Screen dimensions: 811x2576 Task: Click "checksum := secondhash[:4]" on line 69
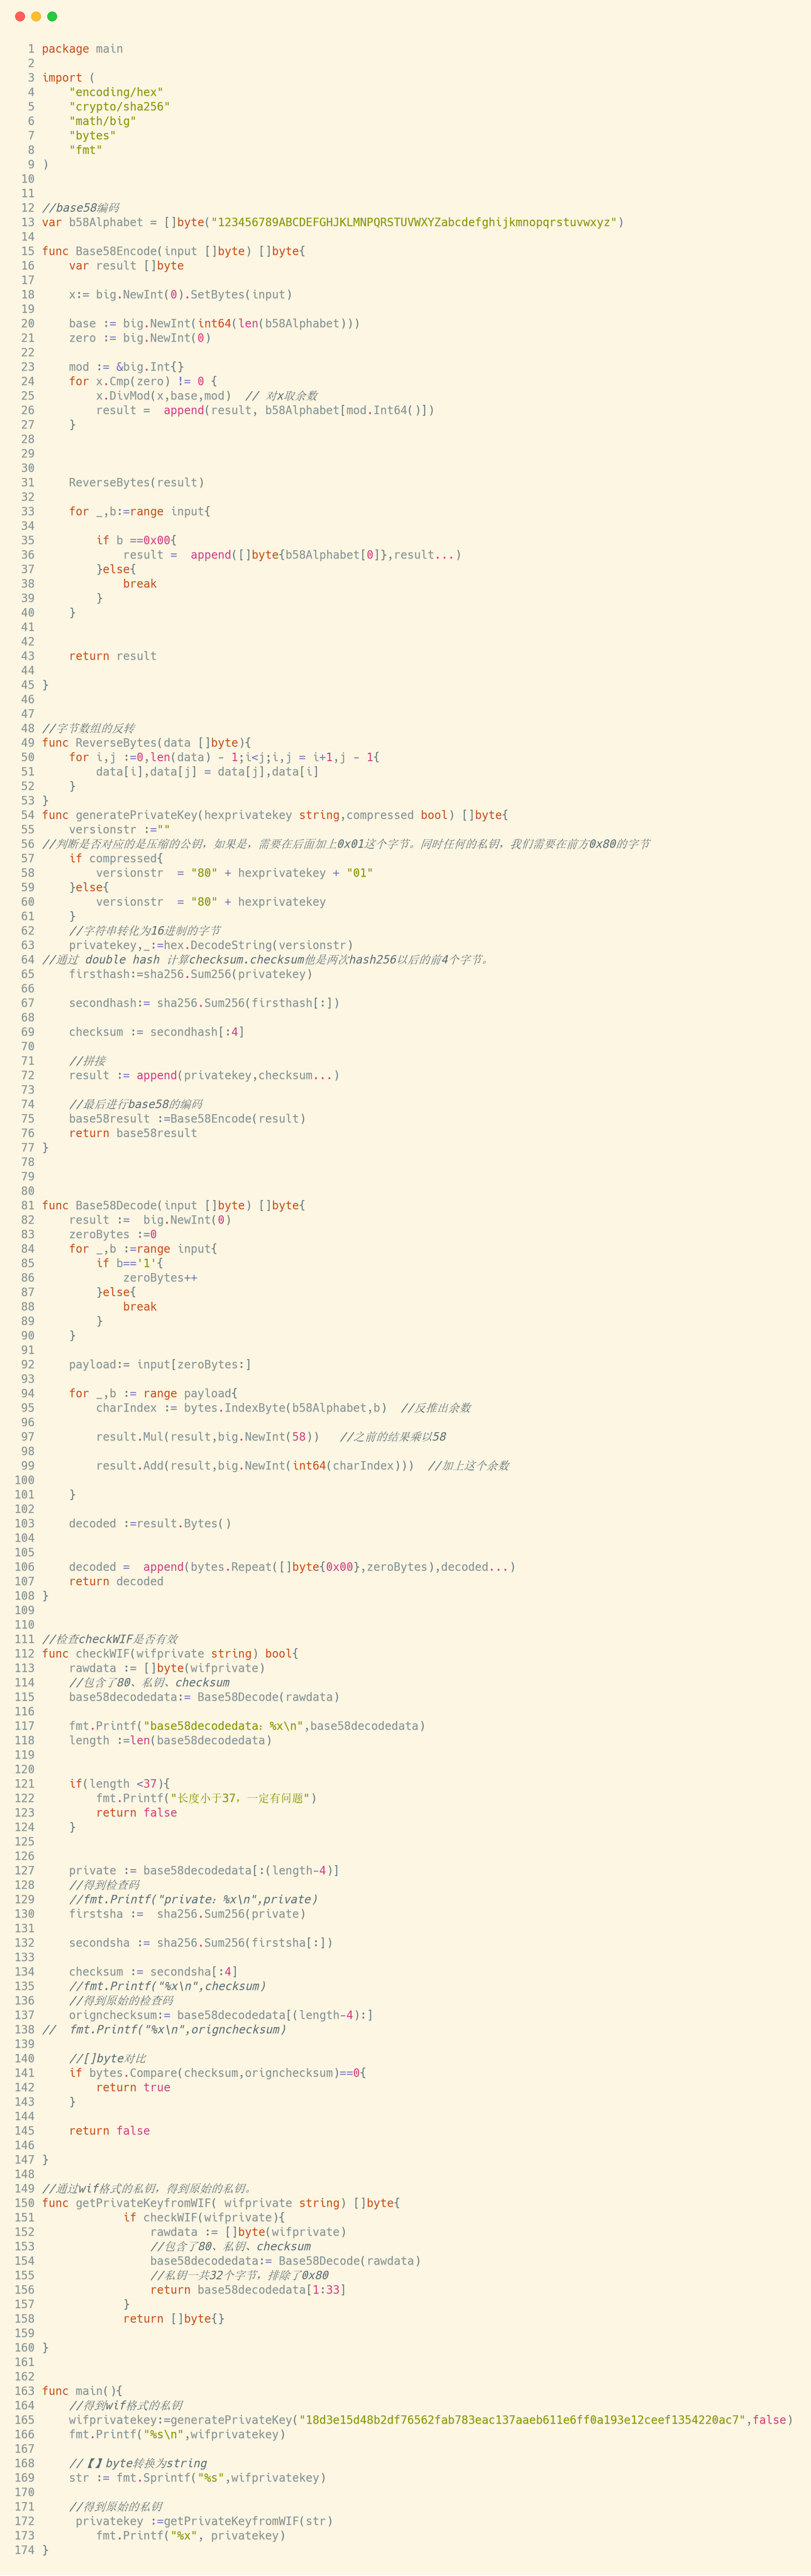tap(157, 1032)
